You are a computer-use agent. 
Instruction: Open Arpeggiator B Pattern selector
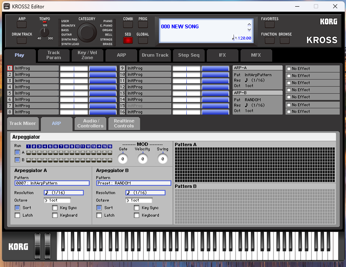tap(133, 183)
